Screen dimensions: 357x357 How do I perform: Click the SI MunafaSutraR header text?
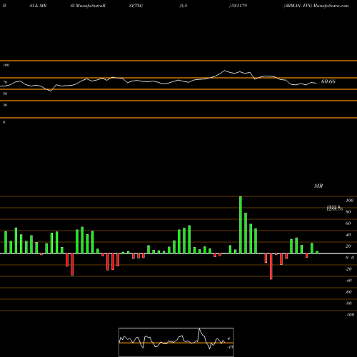tap(88, 6)
